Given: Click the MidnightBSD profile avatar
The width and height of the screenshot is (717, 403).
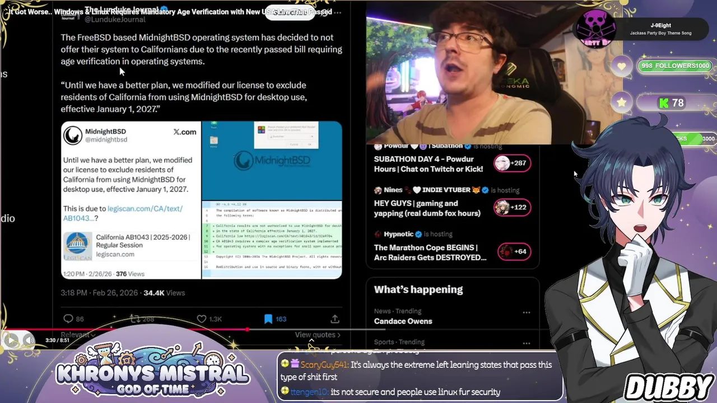Looking at the screenshot, I should (x=72, y=135).
